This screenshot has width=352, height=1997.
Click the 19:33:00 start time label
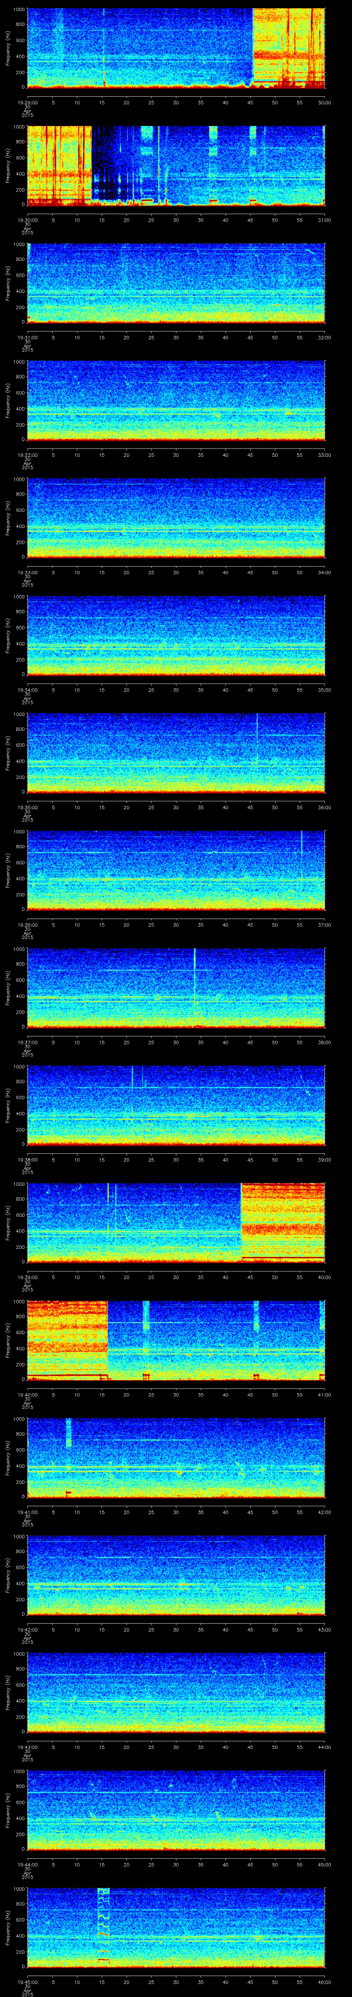coord(27,572)
